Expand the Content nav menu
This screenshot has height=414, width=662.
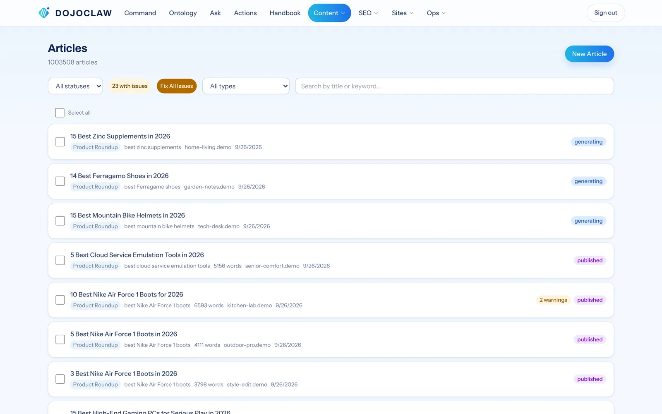pyautogui.click(x=329, y=13)
